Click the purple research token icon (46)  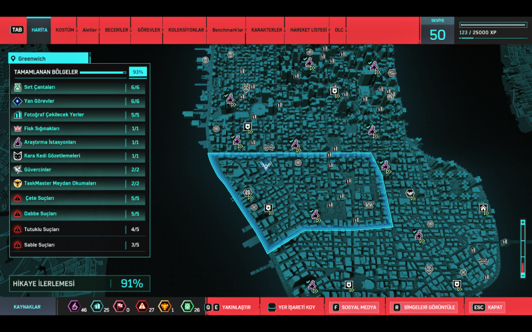[74, 306]
